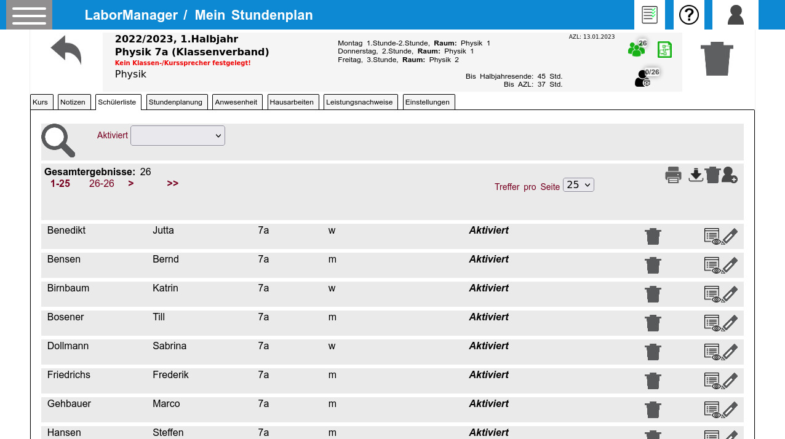785x439 pixels.
Task: Delete student Bosener Till
Action: [653, 323]
